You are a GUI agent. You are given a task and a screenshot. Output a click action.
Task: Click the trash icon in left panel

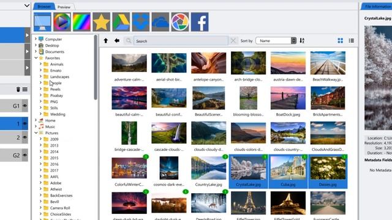(x=18, y=89)
